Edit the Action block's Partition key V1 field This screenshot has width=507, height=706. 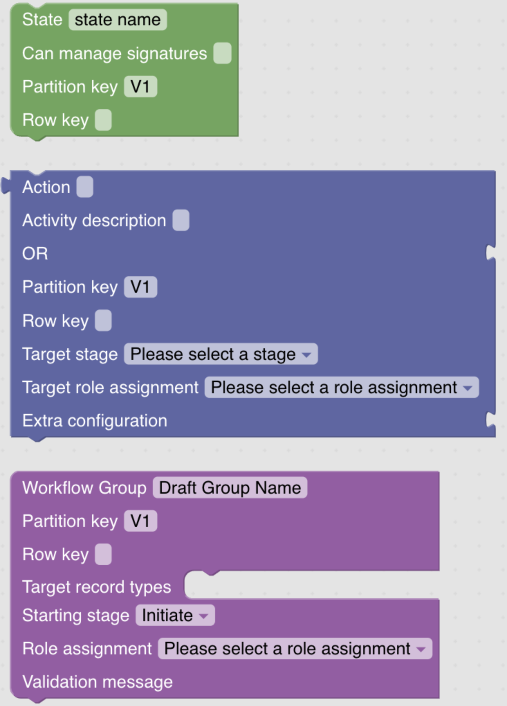140,287
